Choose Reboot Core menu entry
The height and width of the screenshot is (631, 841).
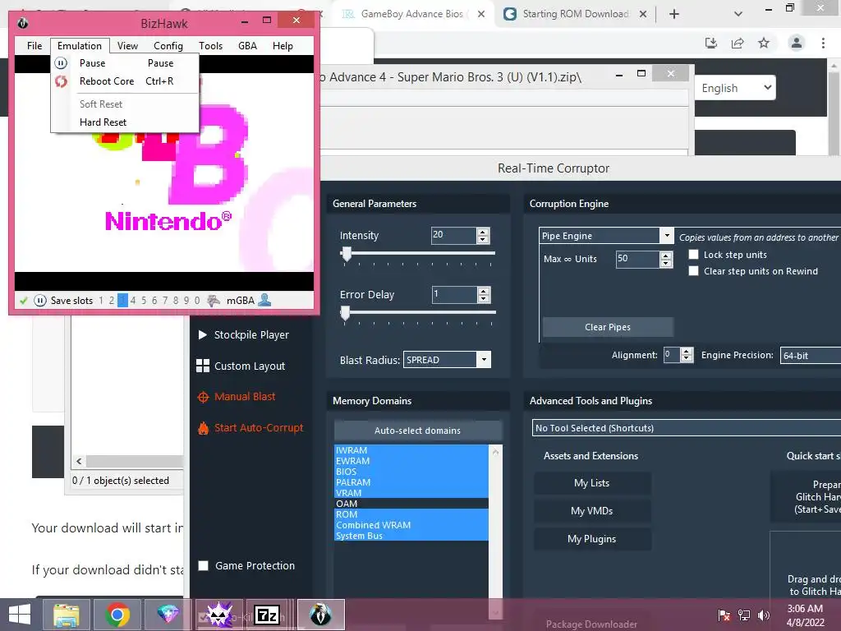pos(125,81)
